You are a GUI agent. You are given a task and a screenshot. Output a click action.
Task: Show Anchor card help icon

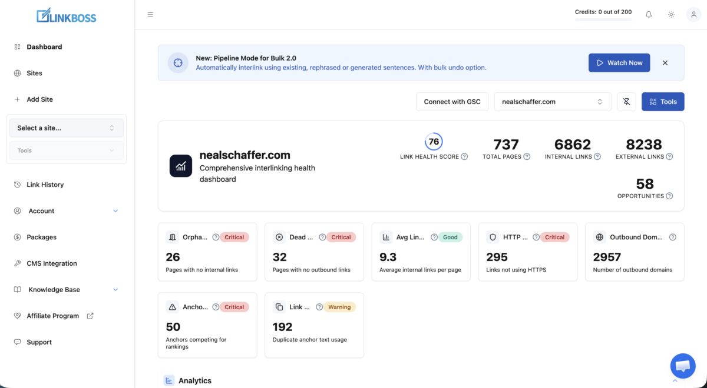click(x=216, y=307)
